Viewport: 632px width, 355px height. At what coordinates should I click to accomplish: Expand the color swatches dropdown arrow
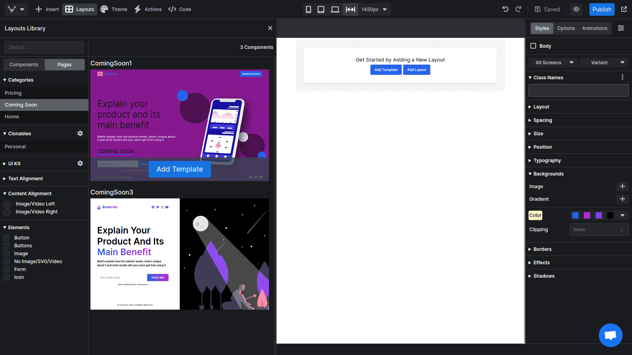623,215
